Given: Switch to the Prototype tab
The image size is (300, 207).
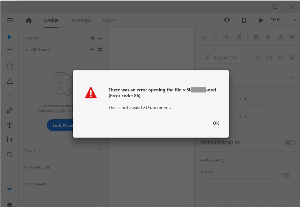Looking at the screenshot, I should (81, 21).
